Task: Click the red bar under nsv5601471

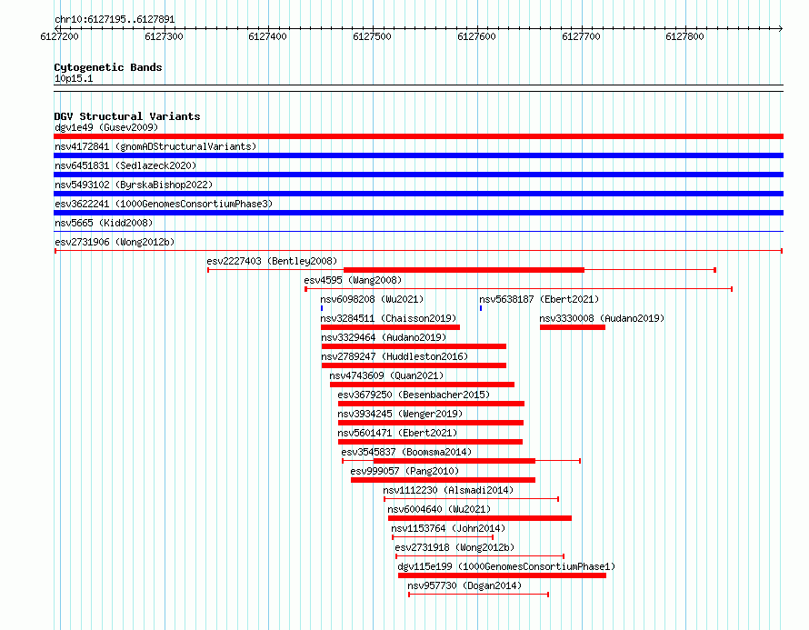Action: [x=430, y=442]
